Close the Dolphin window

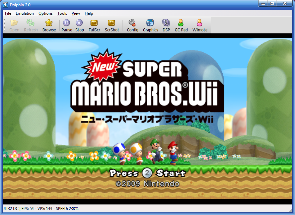285,4
